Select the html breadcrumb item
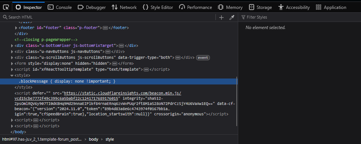361x144 pixels. click(x=42, y=139)
